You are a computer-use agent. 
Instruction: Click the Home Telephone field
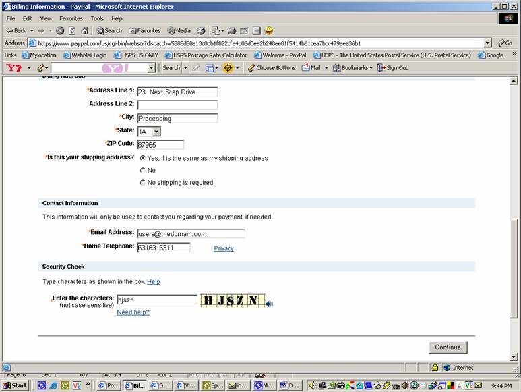point(164,248)
